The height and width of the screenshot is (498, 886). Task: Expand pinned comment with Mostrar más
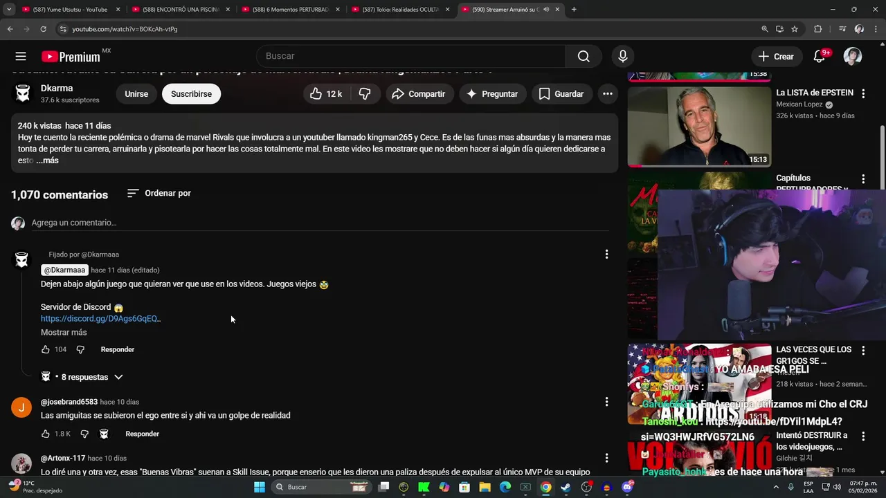click(64, 333)
